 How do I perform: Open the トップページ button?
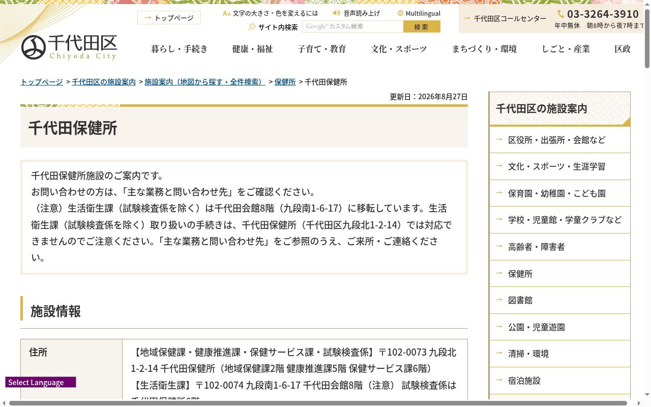(x=169, y=18)
